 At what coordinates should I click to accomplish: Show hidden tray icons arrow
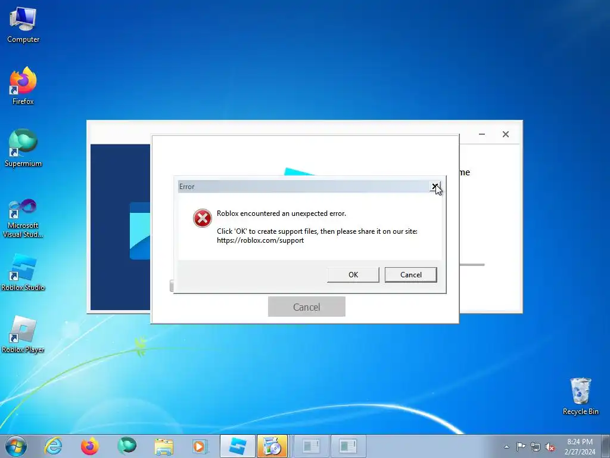click(x=506, y=447)
